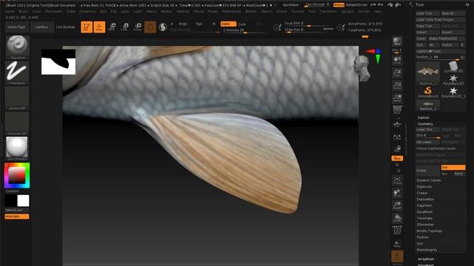Toggle the Zadd mode
474x266 pixels.
[228, 24]
